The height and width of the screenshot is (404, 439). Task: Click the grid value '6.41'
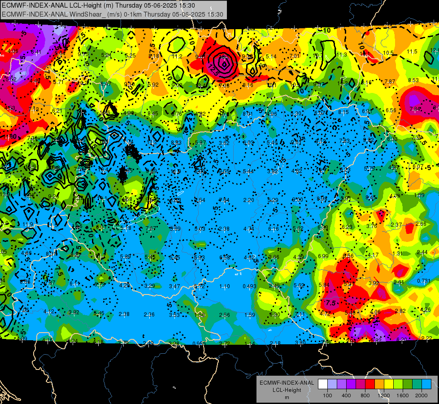(36, 52)
